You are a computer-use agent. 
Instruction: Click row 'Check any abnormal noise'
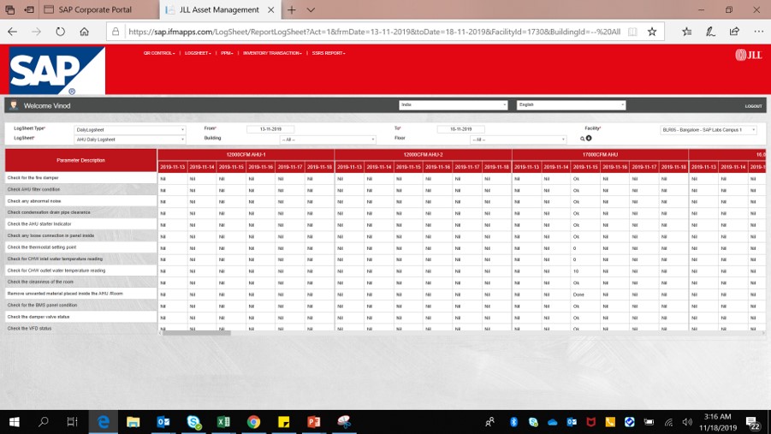(x=80, y=201)
